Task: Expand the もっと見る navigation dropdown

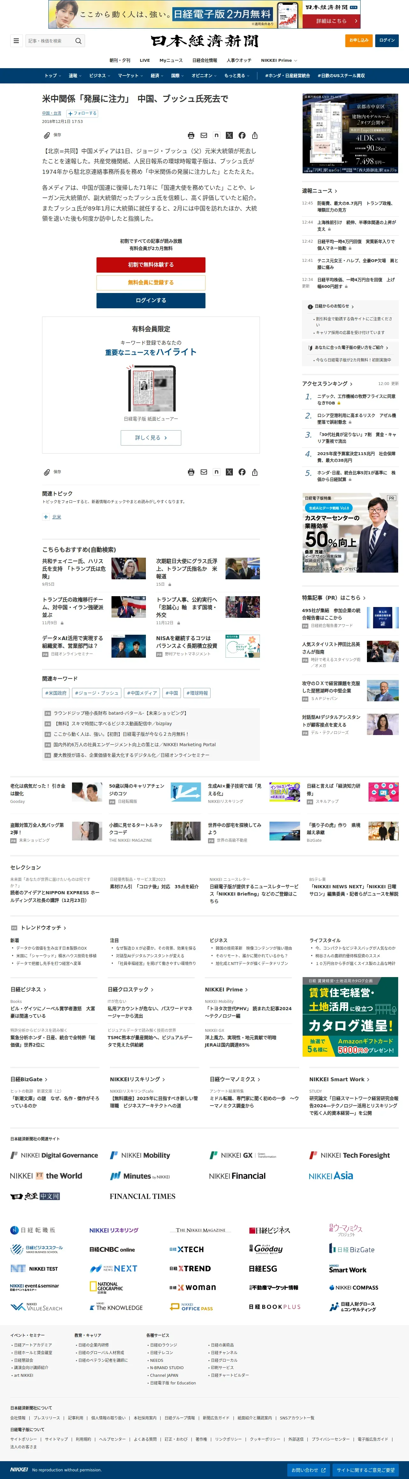Action: (237, 76)
